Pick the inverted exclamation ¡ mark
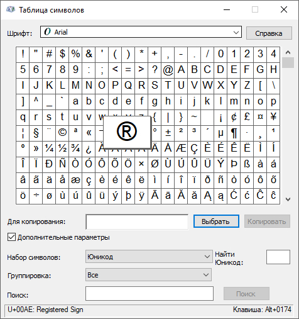Viewport: 299px width, 319px height. pos(220,118)
